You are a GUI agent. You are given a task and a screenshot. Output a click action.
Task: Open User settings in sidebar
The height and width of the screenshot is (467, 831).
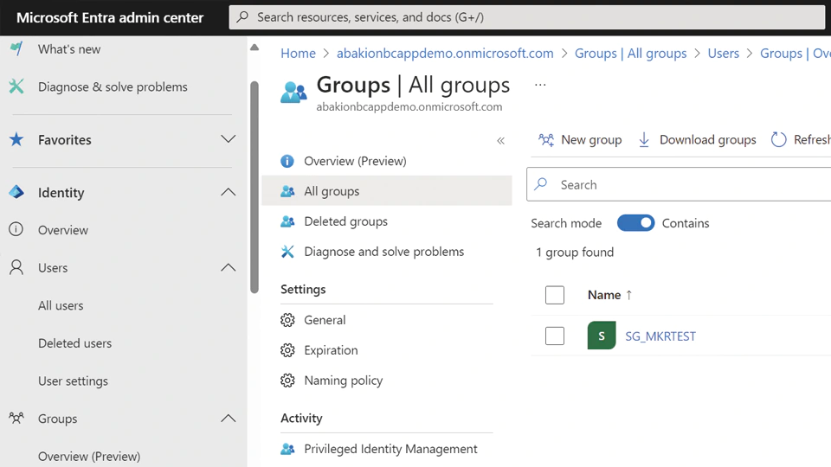[x=73, y=381]
